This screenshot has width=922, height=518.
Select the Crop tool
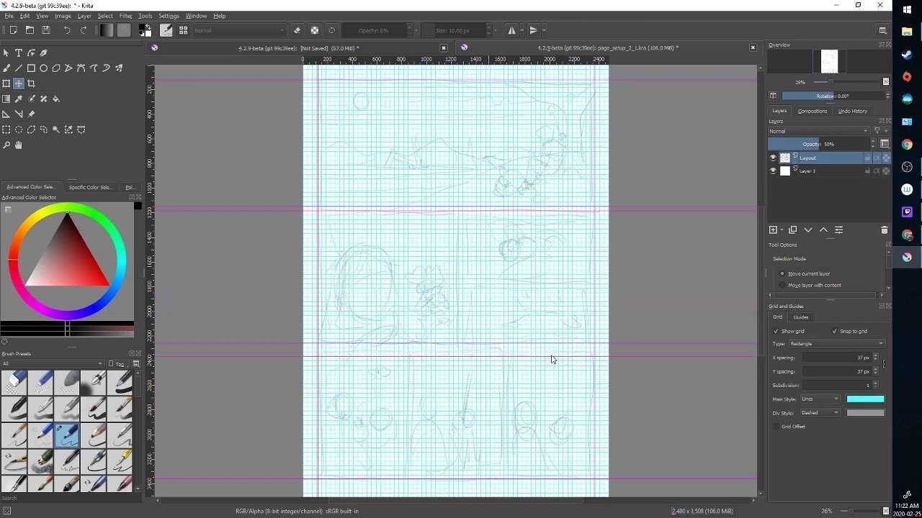(x=31, y=83)
